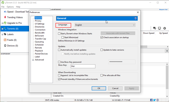Viewport: 169px width, 102px height.
Task: Select Privacy in preferences tree
Action: coord(38,21)
